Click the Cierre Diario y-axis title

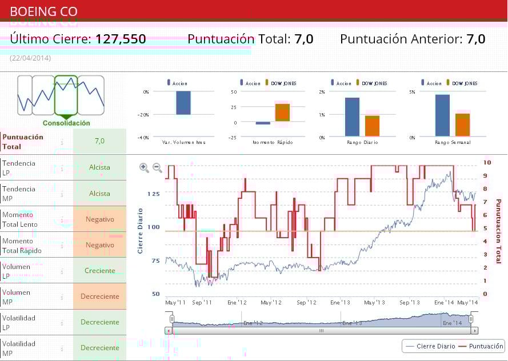(x=140, y=231)
